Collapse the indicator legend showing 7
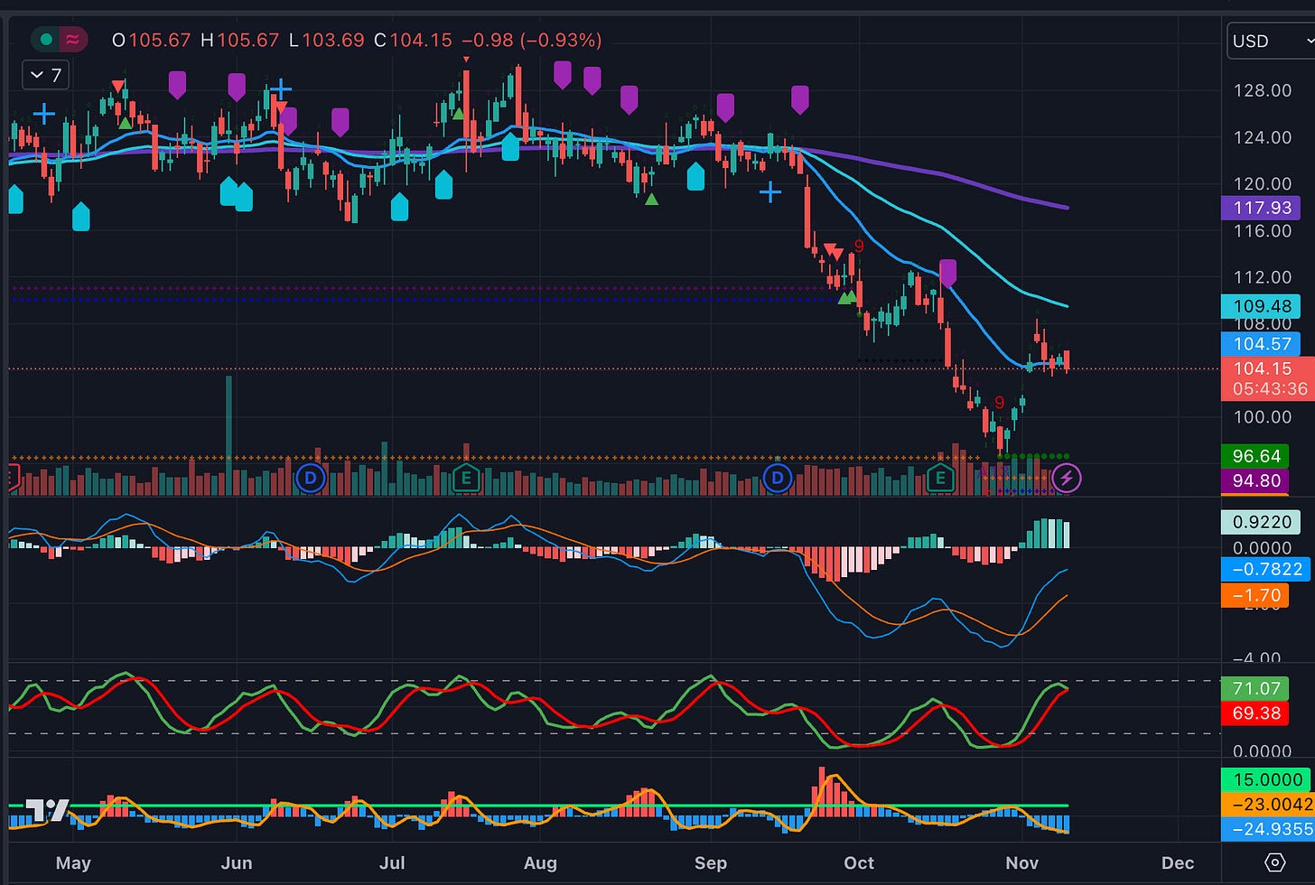 pos(46,75)
